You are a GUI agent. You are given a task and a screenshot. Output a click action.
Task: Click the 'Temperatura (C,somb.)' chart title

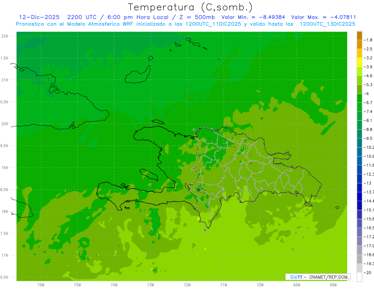[x=190, y=7]
